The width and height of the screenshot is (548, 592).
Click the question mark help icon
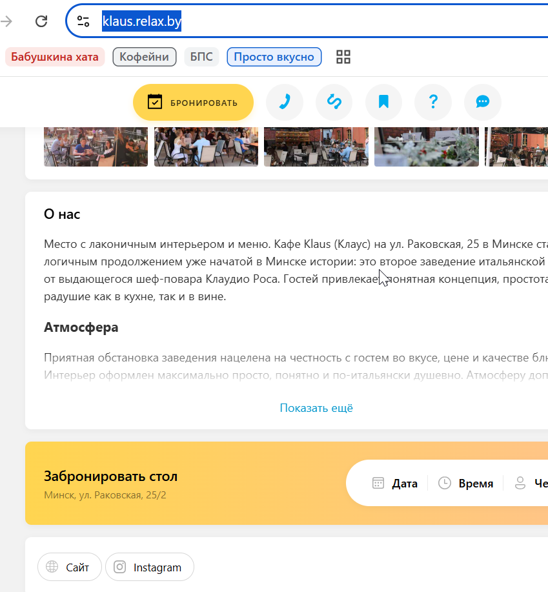433,102
